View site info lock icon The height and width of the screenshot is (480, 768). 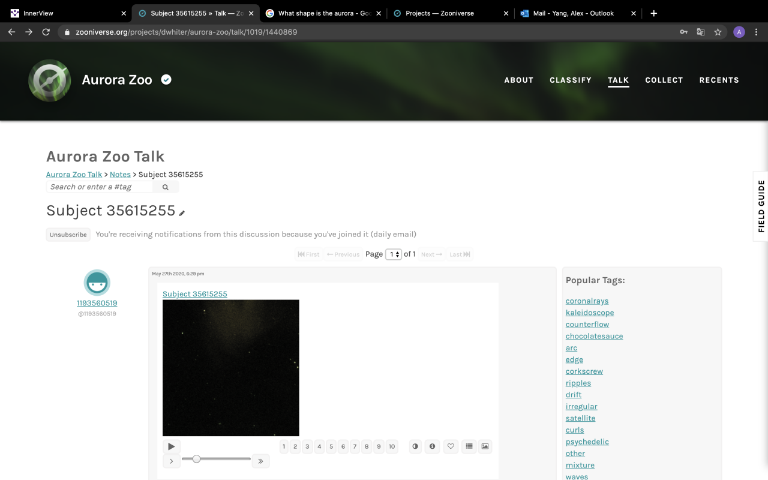coord(67,32)
